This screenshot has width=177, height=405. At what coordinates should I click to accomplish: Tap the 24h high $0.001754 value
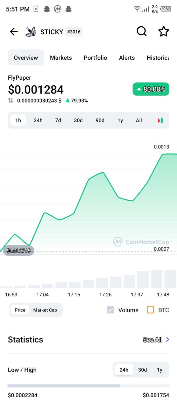[156, 395]
